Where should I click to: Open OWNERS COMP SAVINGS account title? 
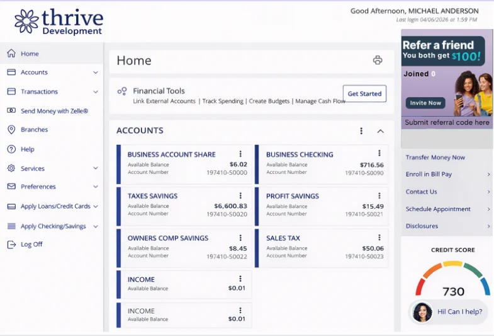click(168, 238)
